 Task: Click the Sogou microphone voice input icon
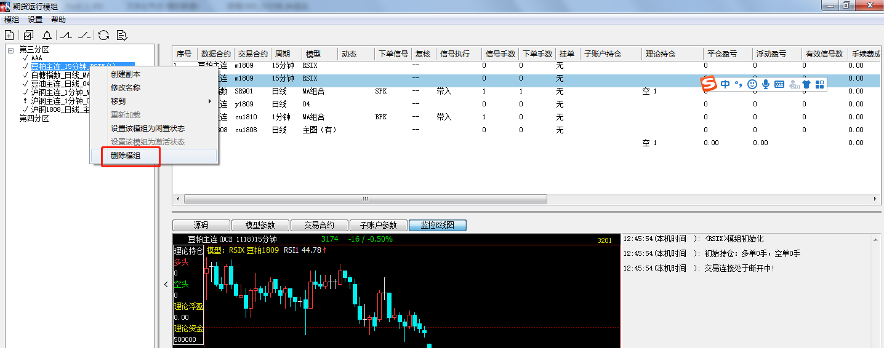(x=766, y=84)
